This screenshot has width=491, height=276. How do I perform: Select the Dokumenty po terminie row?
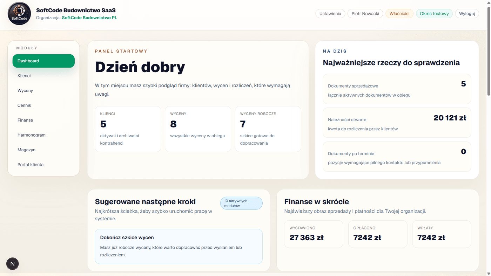coord(397,157)
